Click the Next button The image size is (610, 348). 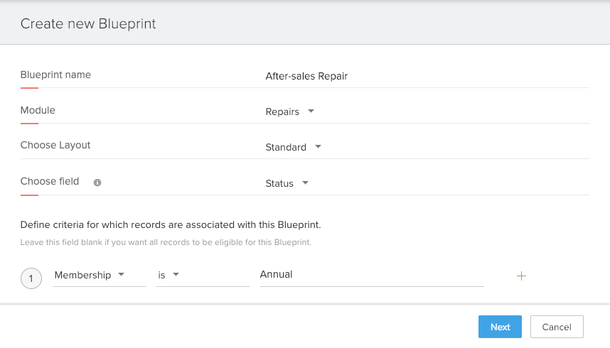500,327
